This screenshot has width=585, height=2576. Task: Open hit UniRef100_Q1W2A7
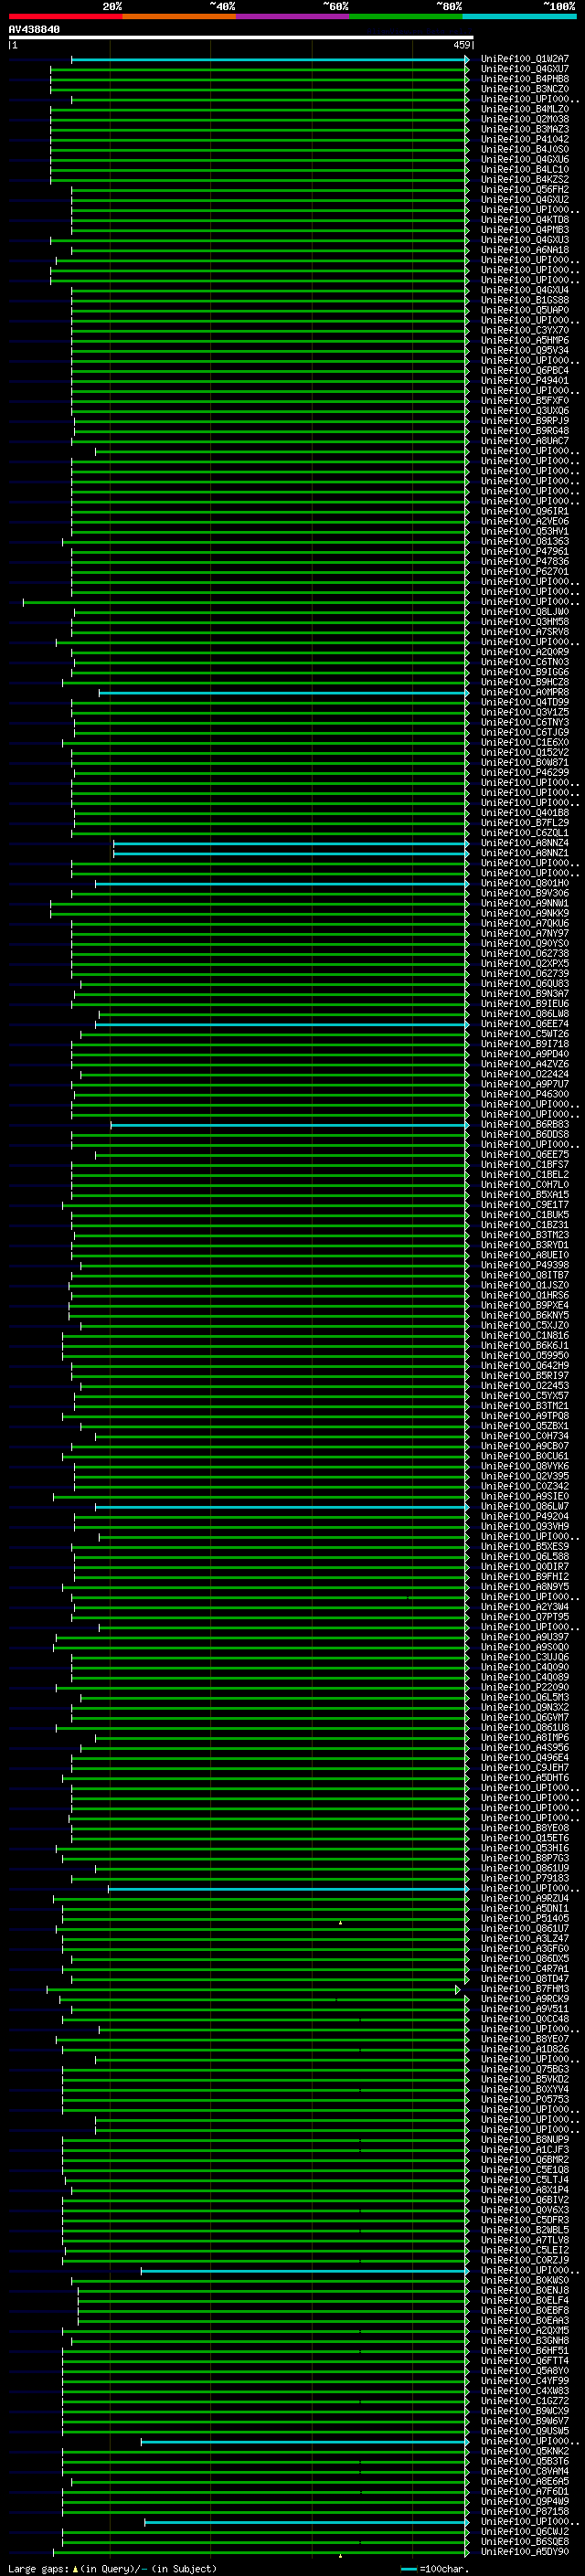[524, 59]
